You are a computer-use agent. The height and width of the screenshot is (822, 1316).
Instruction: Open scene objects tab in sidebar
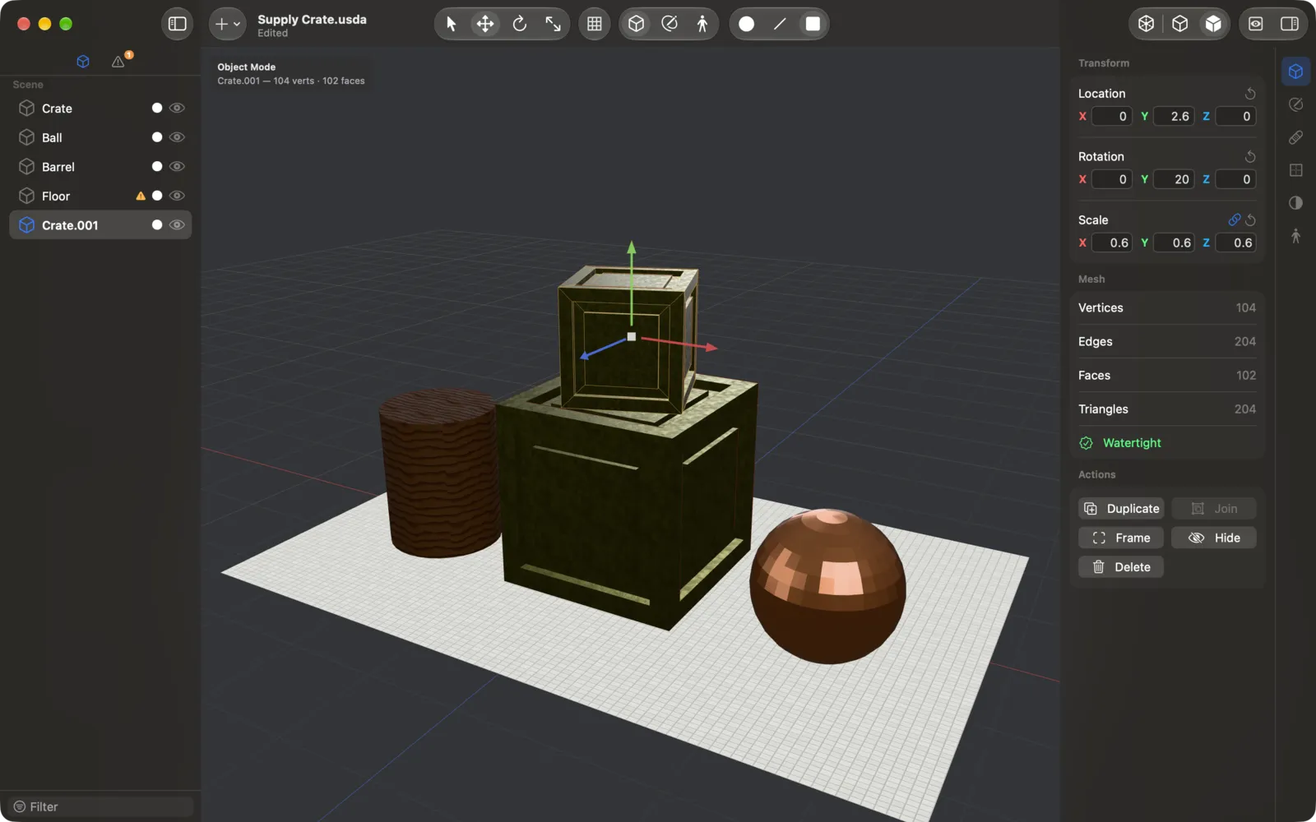tap(83, 62)
